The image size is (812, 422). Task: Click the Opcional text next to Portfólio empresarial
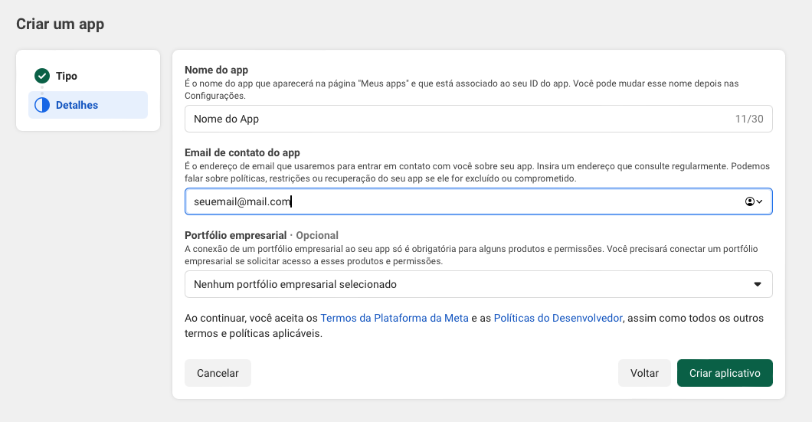point(317,235)
